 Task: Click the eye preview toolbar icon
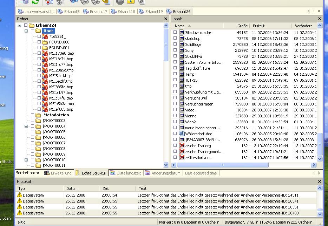pos(142,2)
